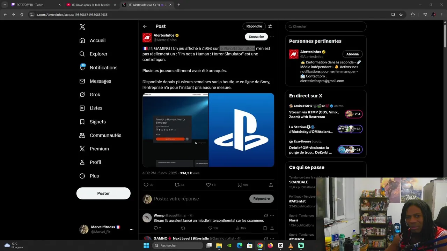Viewport: 447px width, 251px height.
Task: Click Répondre button at post header
Action: click(254, 26)
